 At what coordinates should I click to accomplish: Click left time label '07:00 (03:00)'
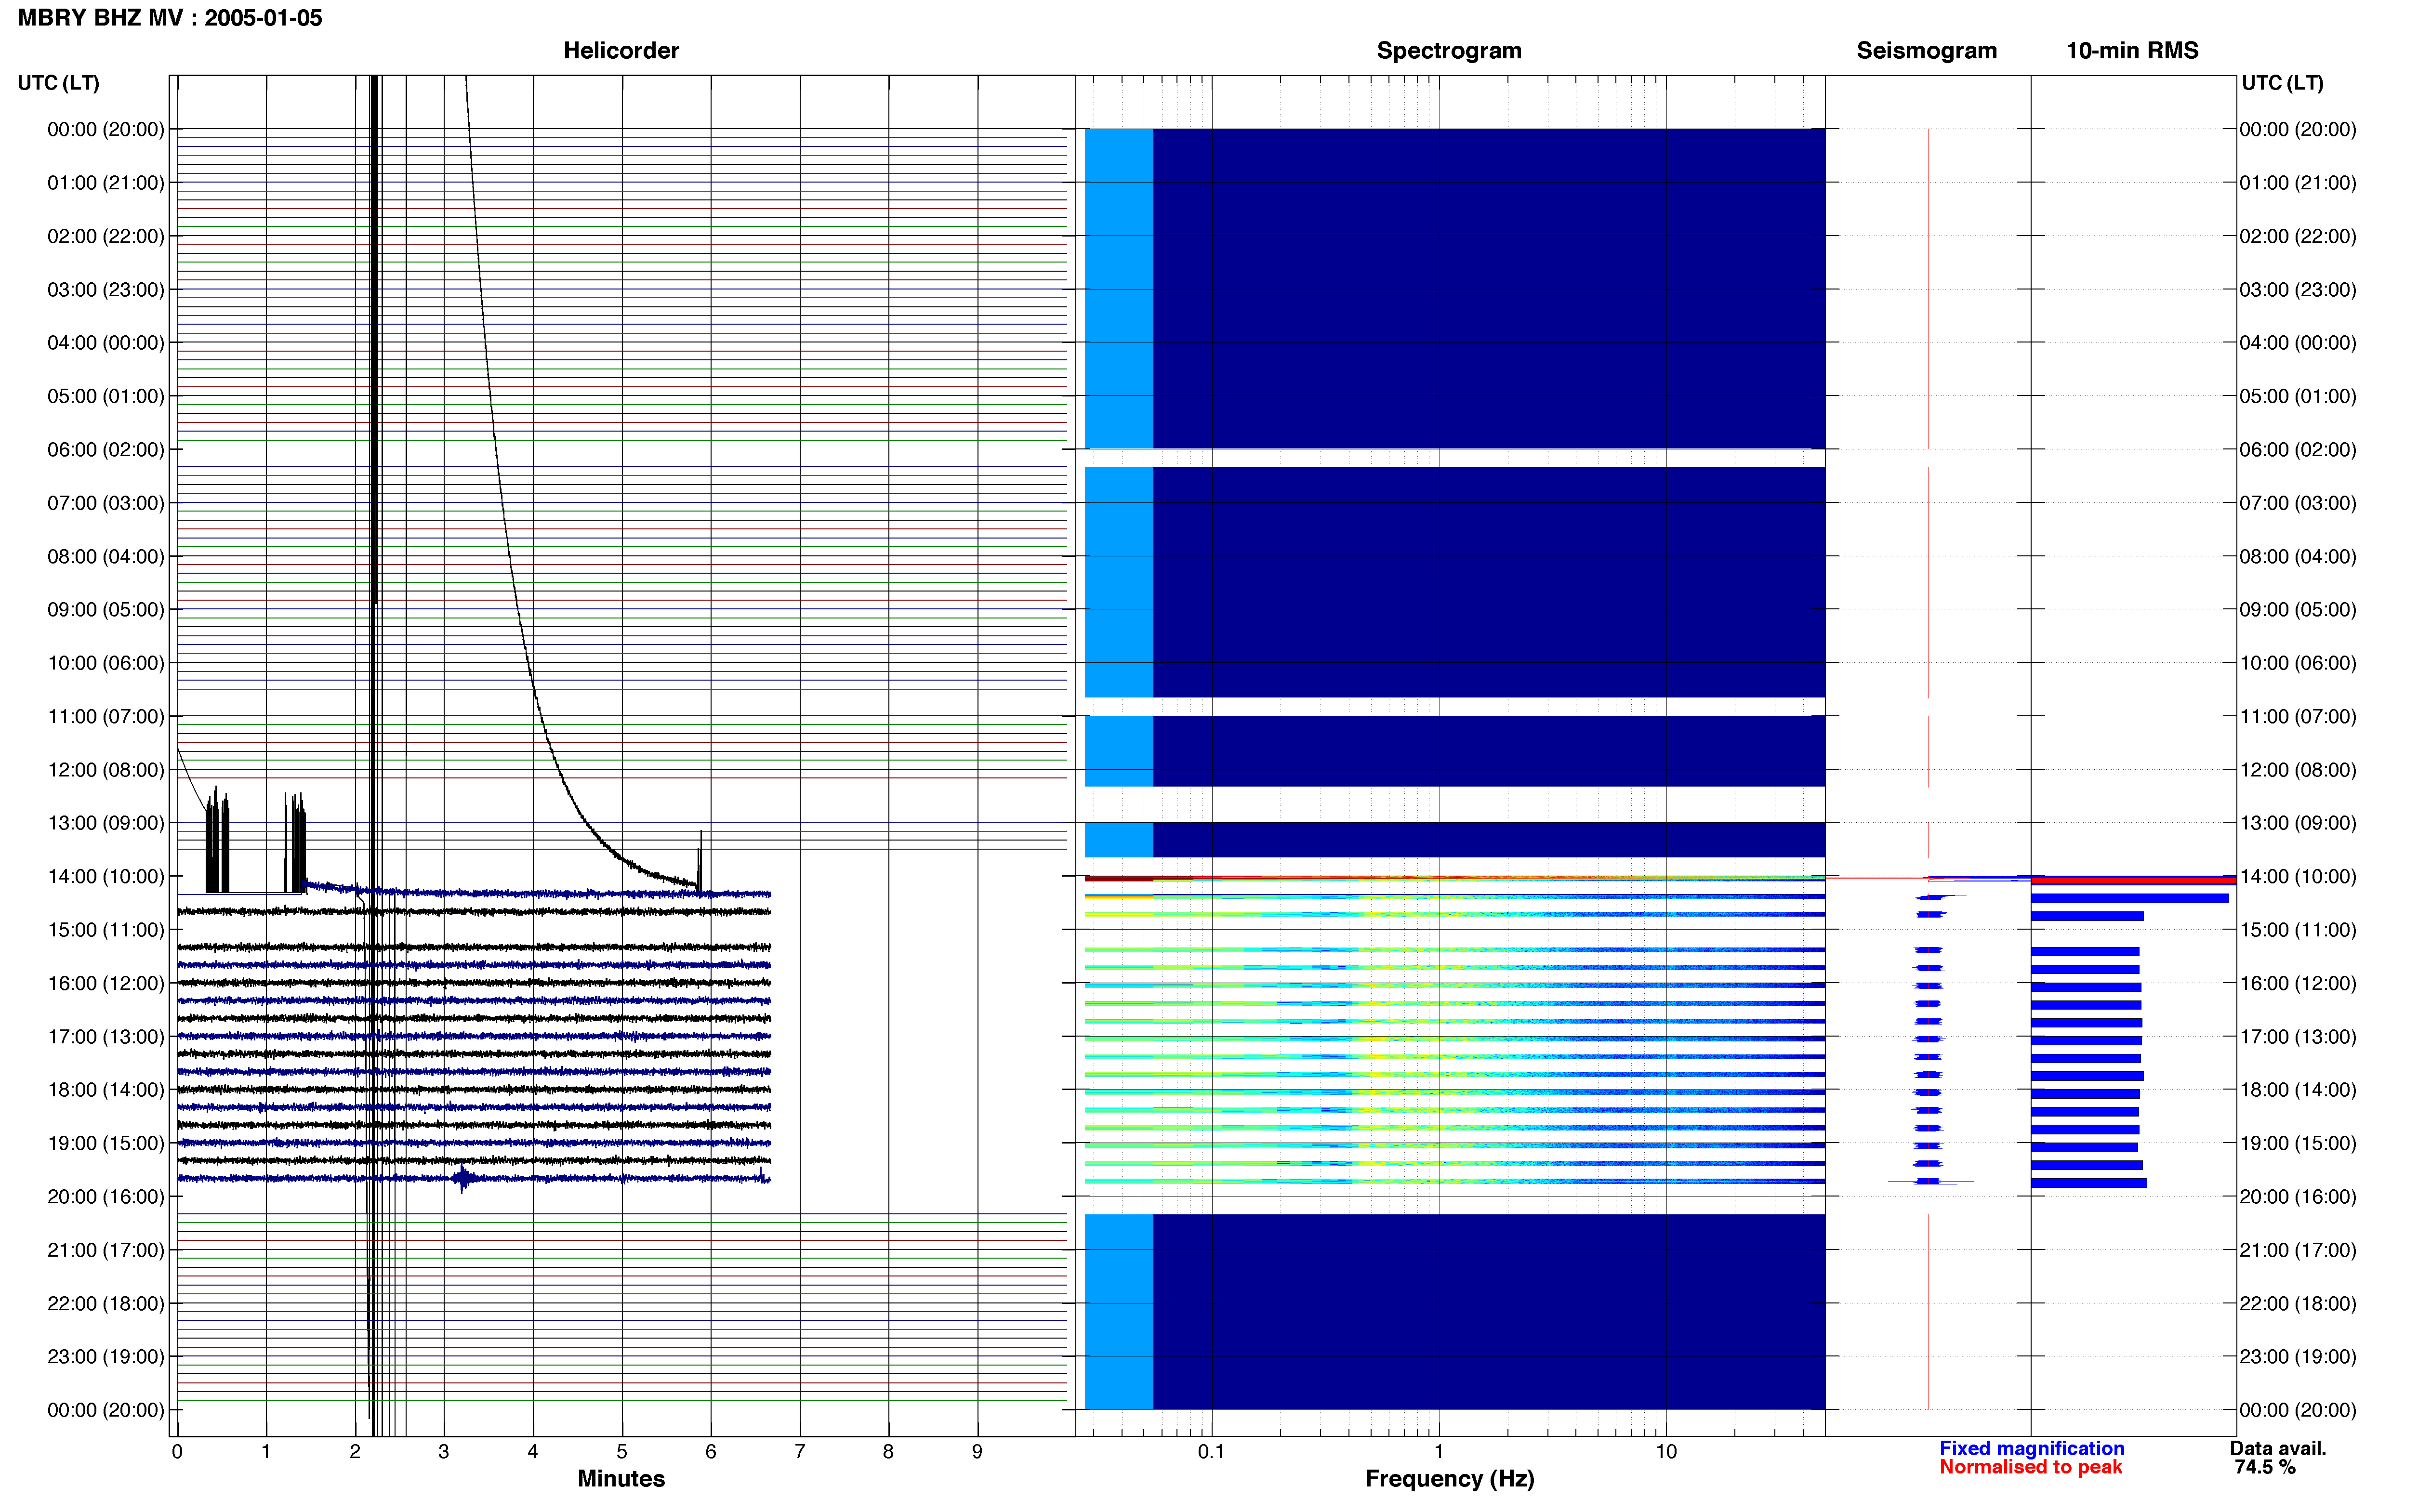pyautogui.click(x=106, y=503)
